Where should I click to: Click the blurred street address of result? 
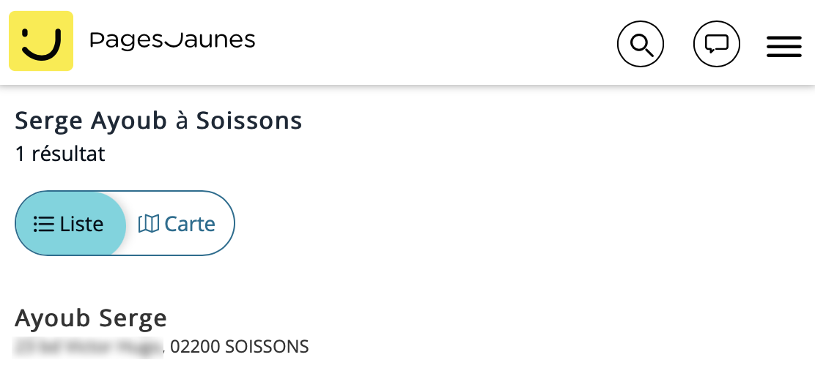[x=88, y=347]
